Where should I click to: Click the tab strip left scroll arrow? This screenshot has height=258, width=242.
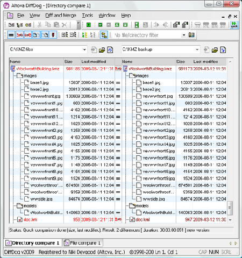click(231, 243)
